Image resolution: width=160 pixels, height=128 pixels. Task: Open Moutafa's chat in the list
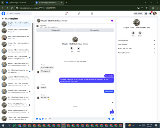point(16,78)
